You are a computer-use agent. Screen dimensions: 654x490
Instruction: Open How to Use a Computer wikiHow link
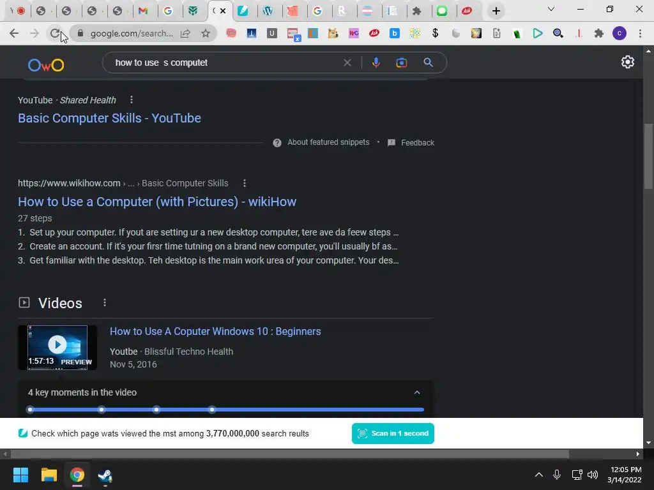coord(157,202)
